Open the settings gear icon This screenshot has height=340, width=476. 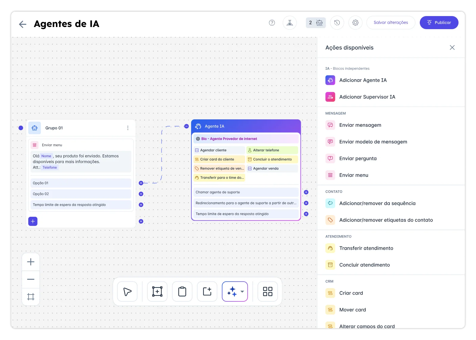point(356,23)
